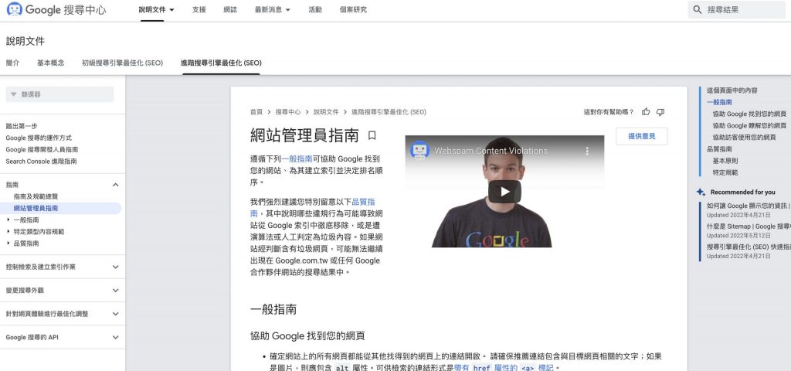The height and width of the screenshot is (371, 791).
Task: Expand the Google 搜尋的 API section
Action: tap(116, 337)
